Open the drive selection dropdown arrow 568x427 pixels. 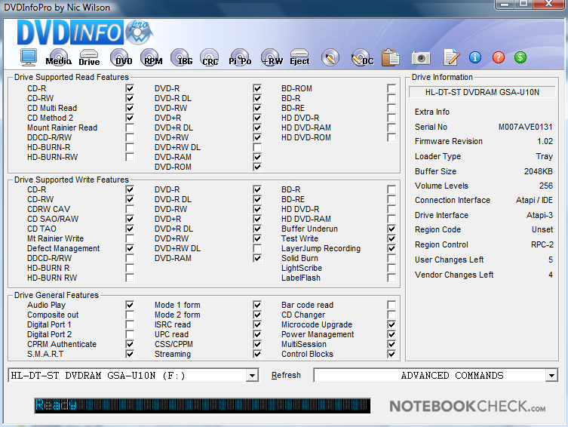pos(252,376)
